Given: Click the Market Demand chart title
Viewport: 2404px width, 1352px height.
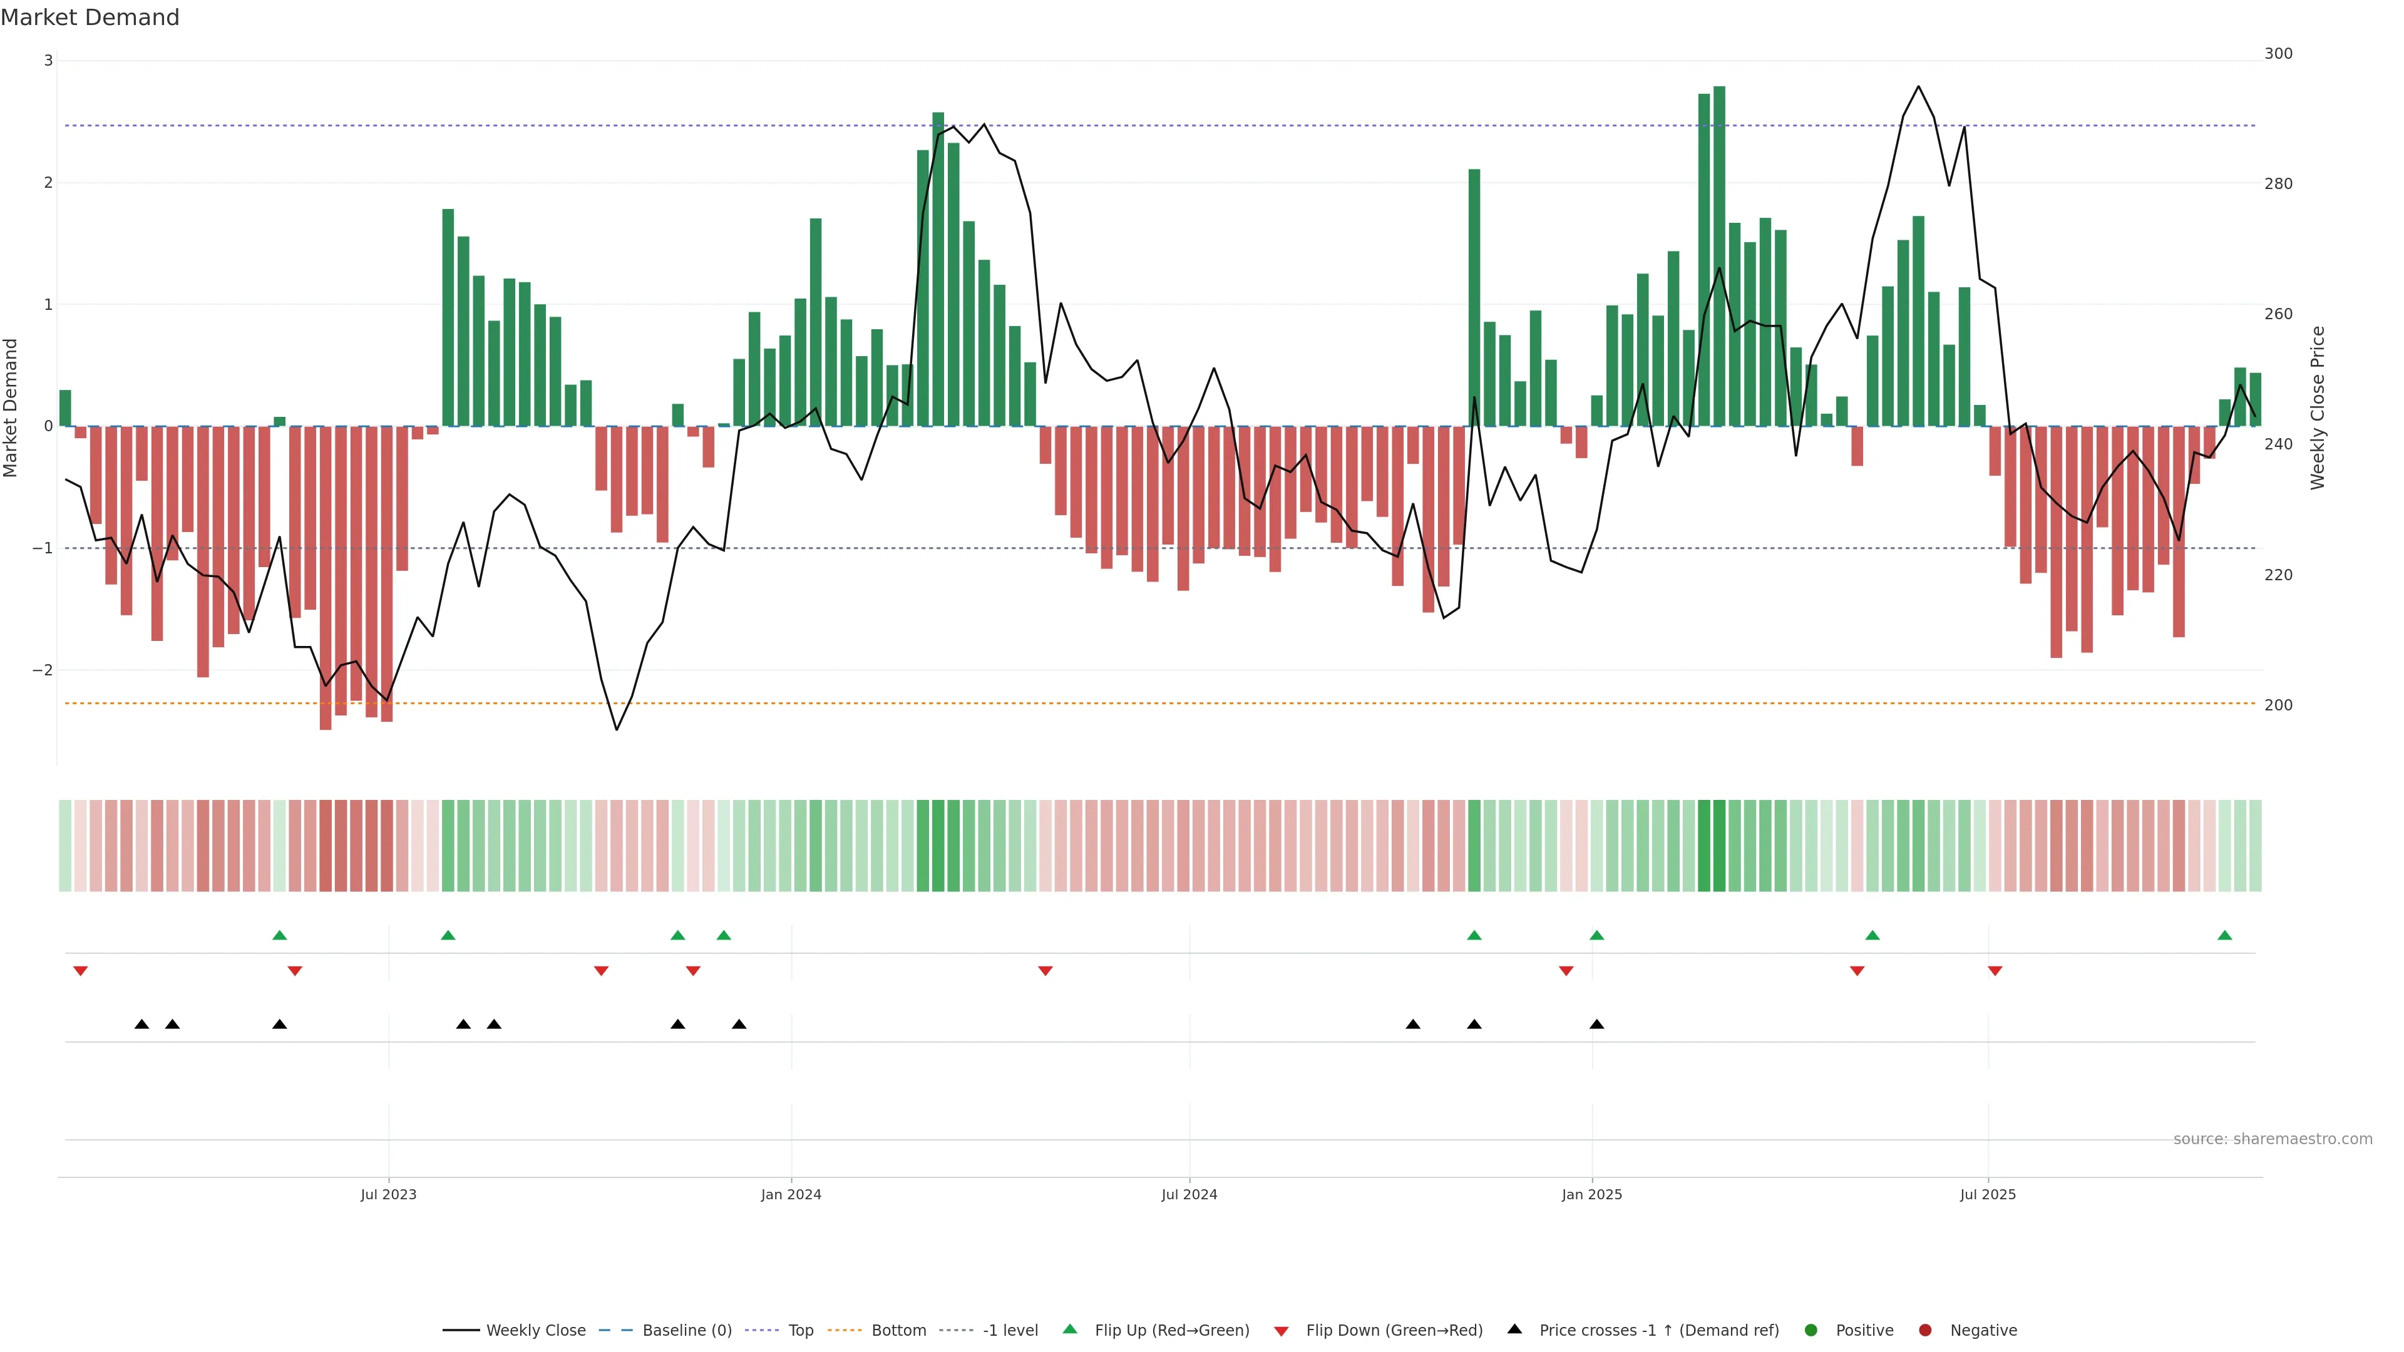Looking at the screenshot, I should click(x=90, y=18).
